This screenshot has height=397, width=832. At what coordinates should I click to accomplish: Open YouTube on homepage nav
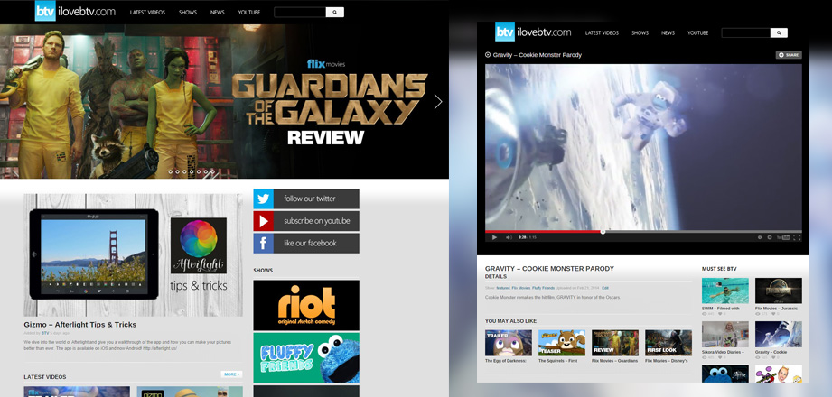click(x=248, y=13)
